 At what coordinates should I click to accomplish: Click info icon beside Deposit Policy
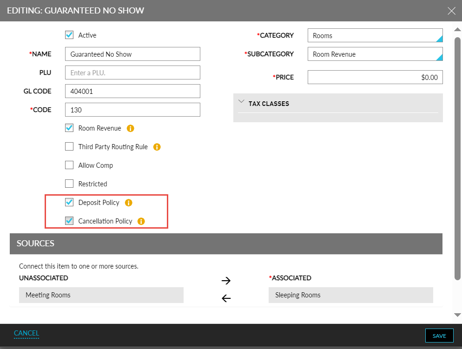click(x=129, y=203)
